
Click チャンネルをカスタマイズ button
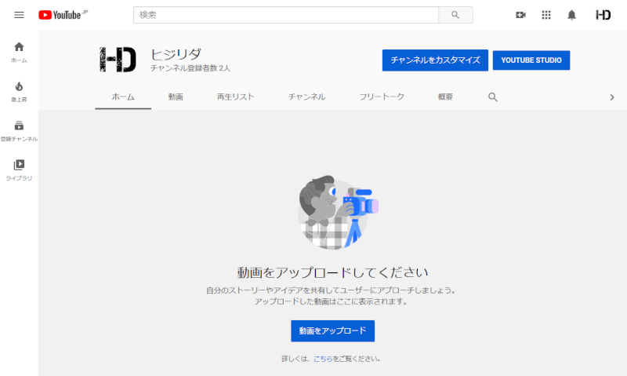coord(435,60)
